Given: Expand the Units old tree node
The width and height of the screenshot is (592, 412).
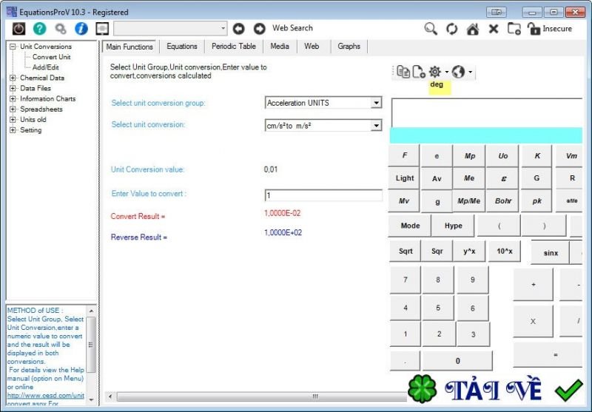Looking at the screenshot, I should (13, 120).
